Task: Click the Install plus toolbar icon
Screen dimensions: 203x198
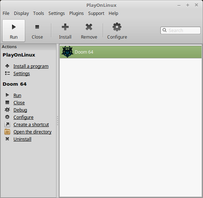Action: click(x=65, y=27)
